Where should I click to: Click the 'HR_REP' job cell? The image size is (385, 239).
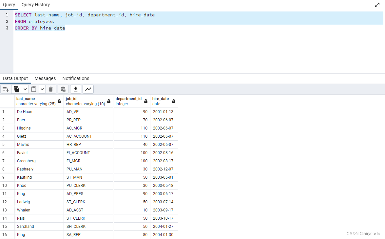(x=88, y=145)
